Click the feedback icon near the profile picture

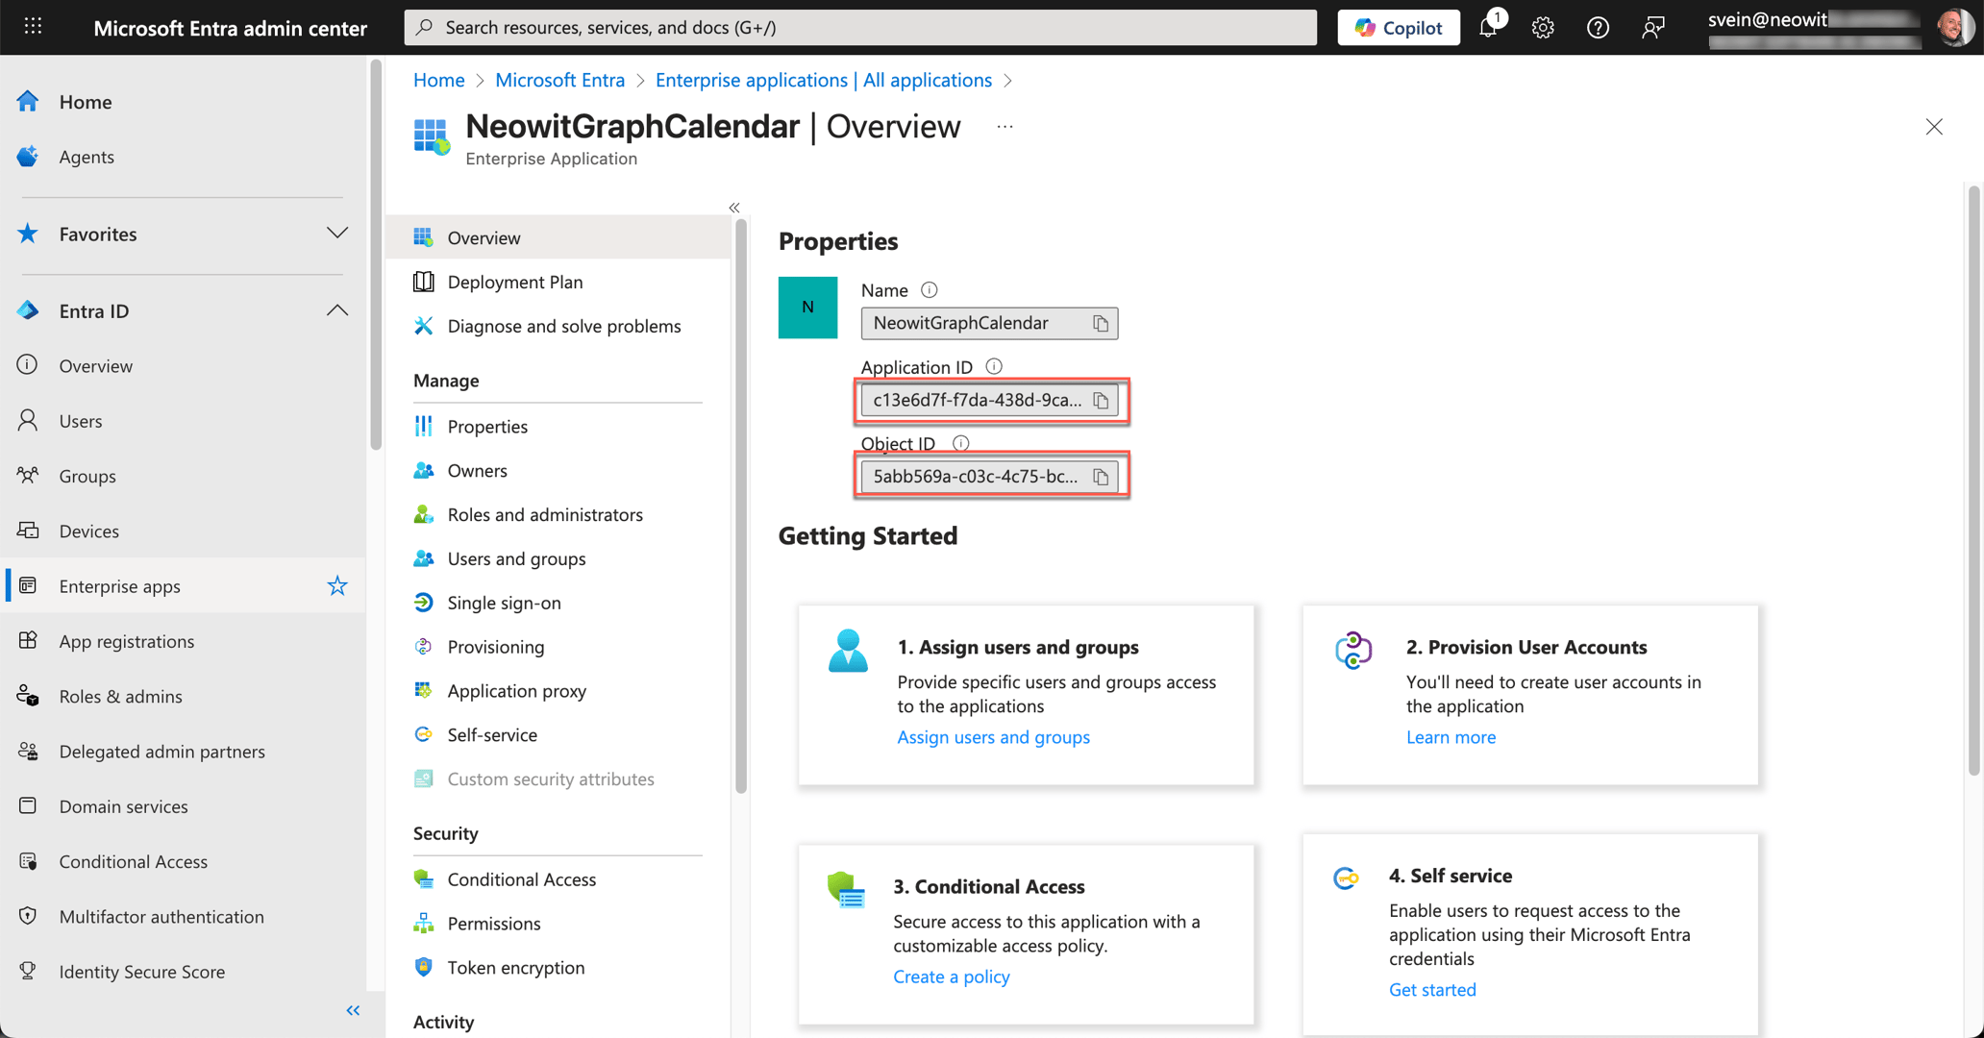(1652, 27)
